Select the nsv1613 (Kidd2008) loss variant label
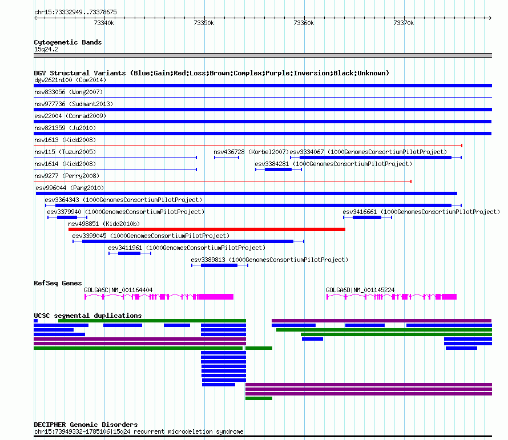The width and height of the screenshot is (508, 440). tap(65, 140)
